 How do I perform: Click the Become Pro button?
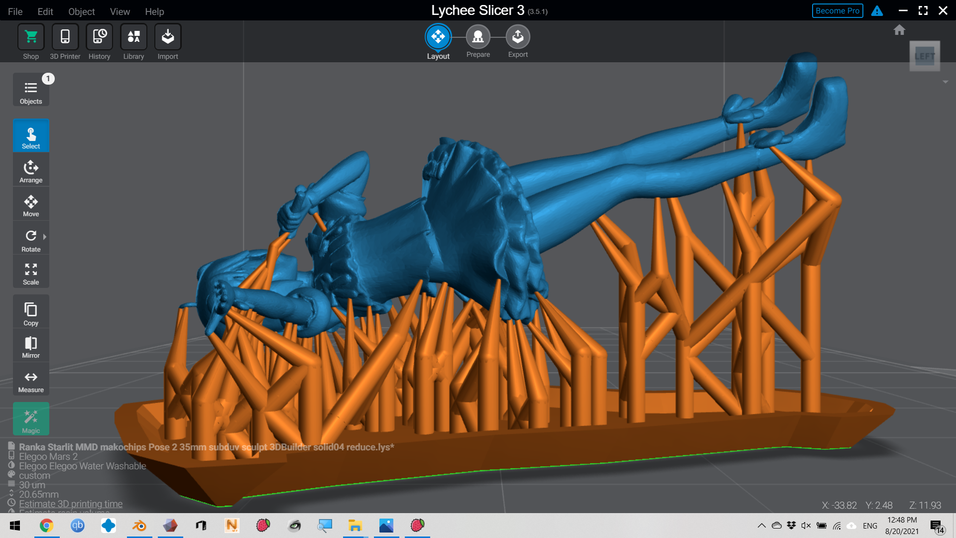click(837, 10)
